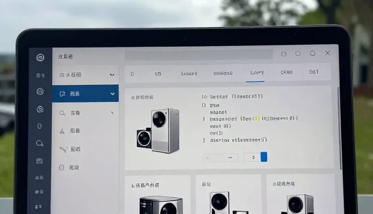373x214 pixels.
Task: Click the clock icon in the first panel row
Action: (62, 75)
